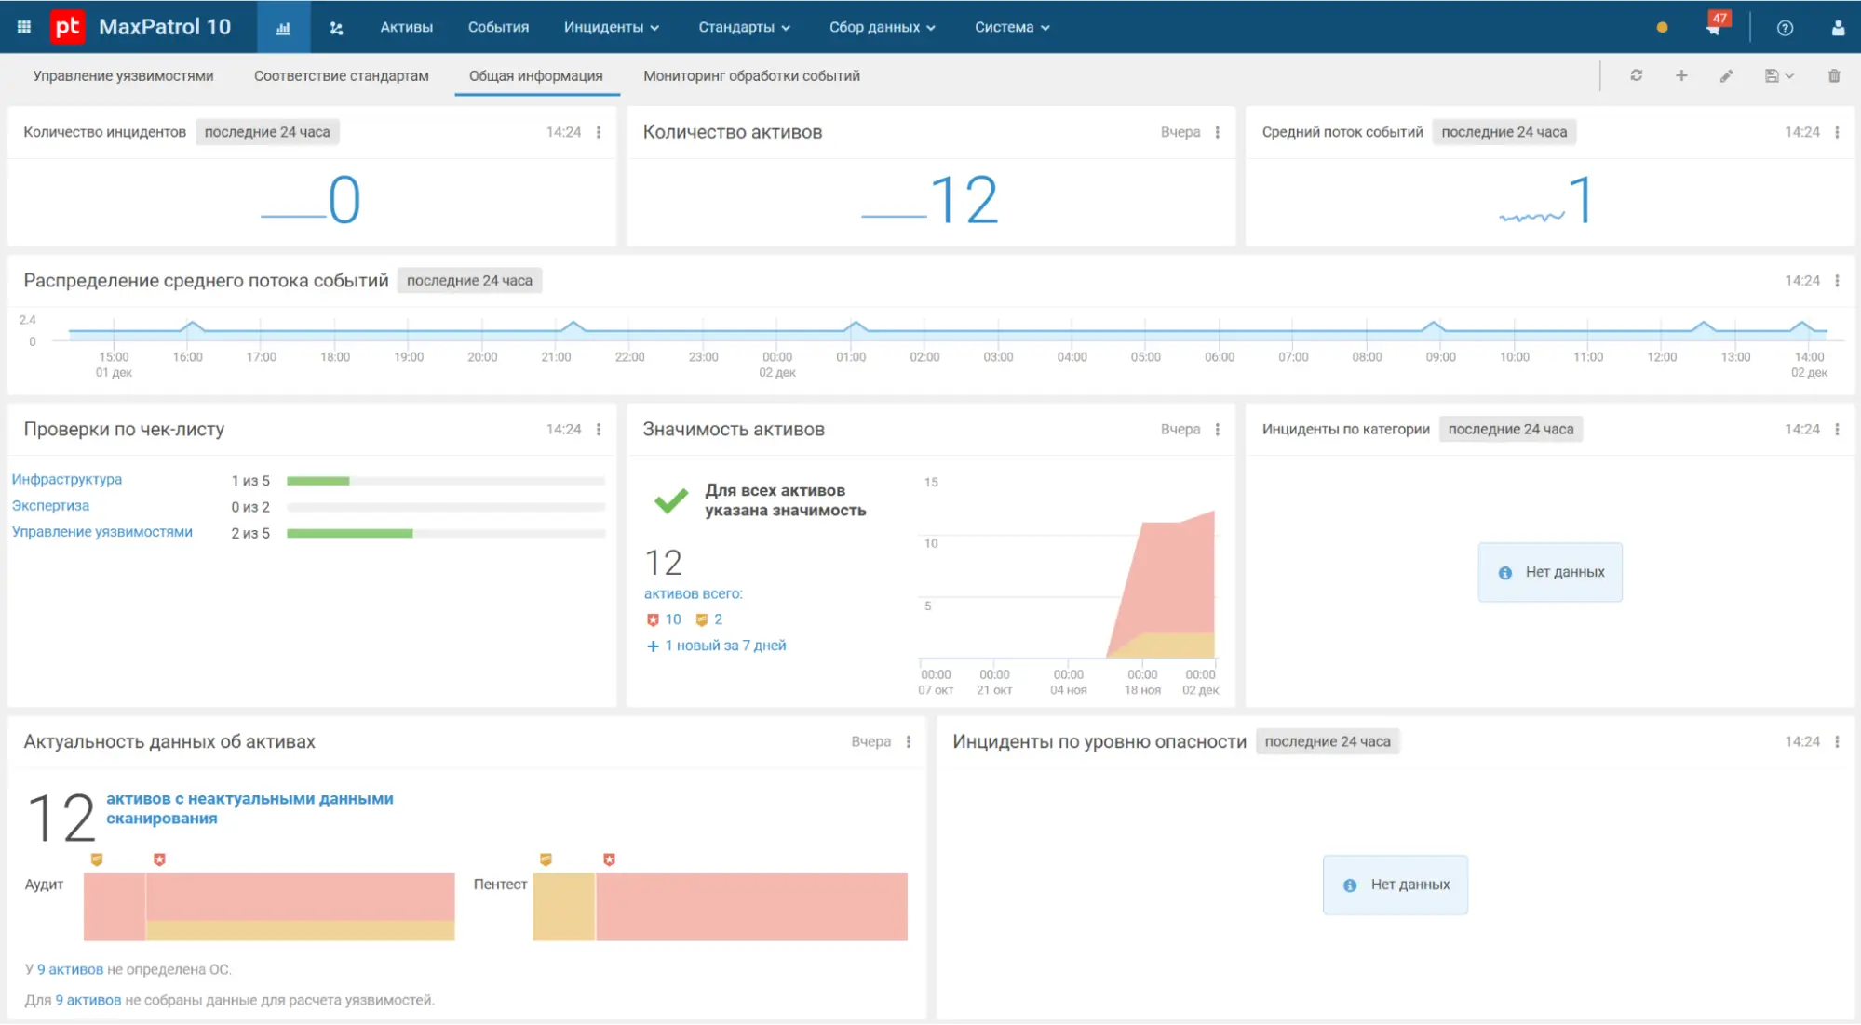
Task: Open the Инфраструктура checklist link
Action: (x=67, y=479)
